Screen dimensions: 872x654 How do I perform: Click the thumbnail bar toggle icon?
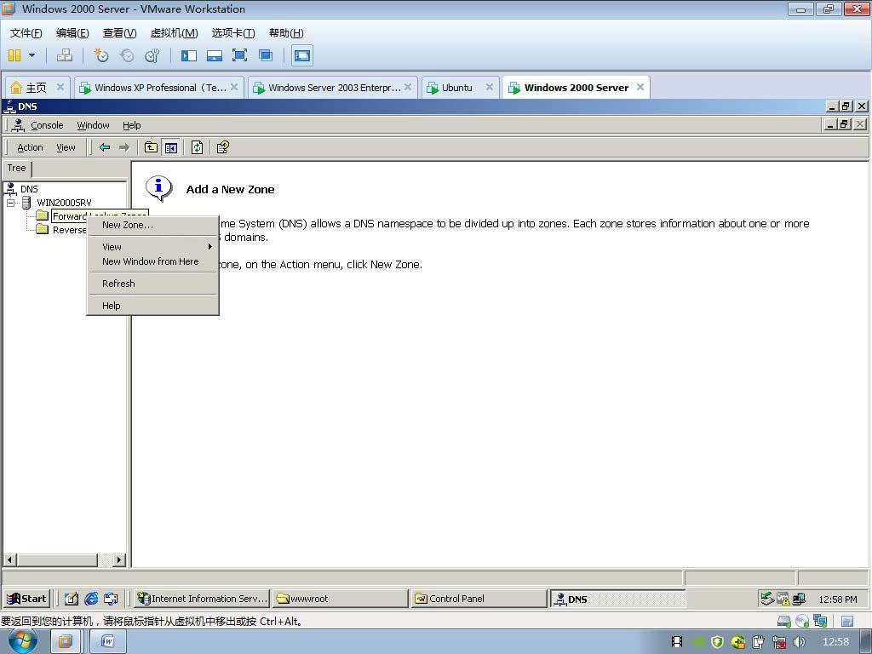215,55
